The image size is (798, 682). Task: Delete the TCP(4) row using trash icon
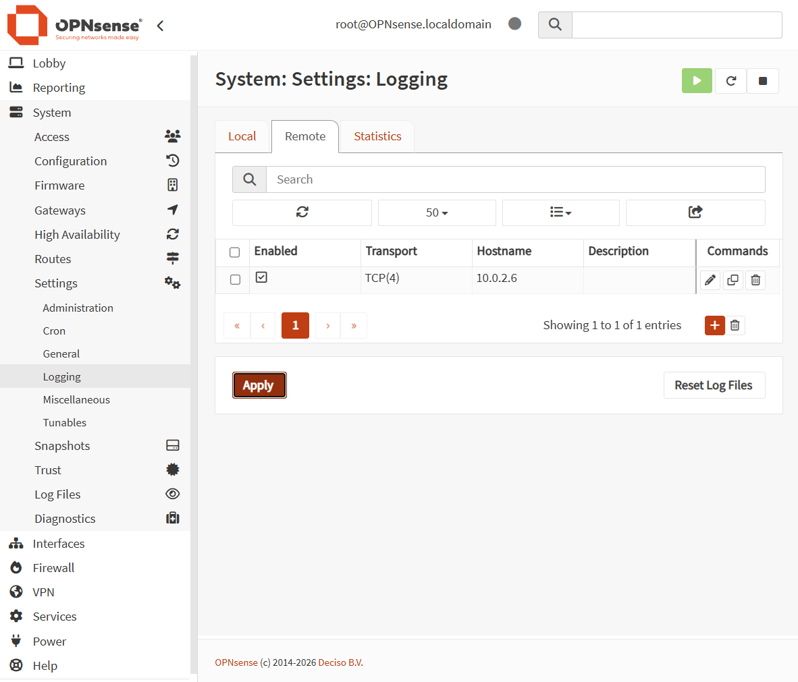pos(755,280)
